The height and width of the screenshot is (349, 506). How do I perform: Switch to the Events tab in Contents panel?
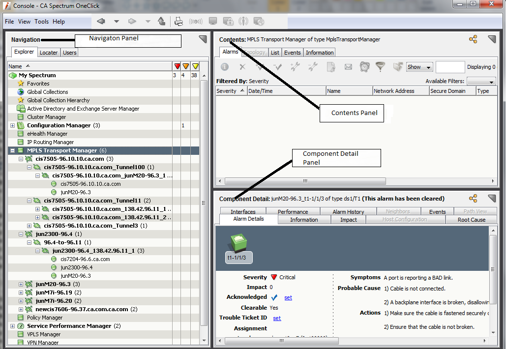click(293, 53)
